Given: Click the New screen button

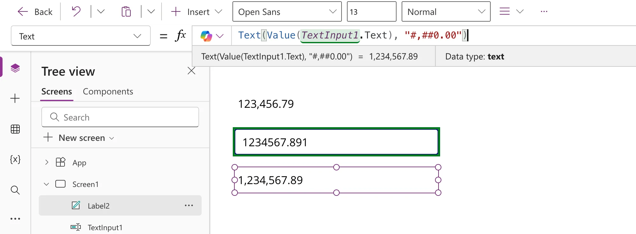Looking at the screenshot, I should (79, 138).
